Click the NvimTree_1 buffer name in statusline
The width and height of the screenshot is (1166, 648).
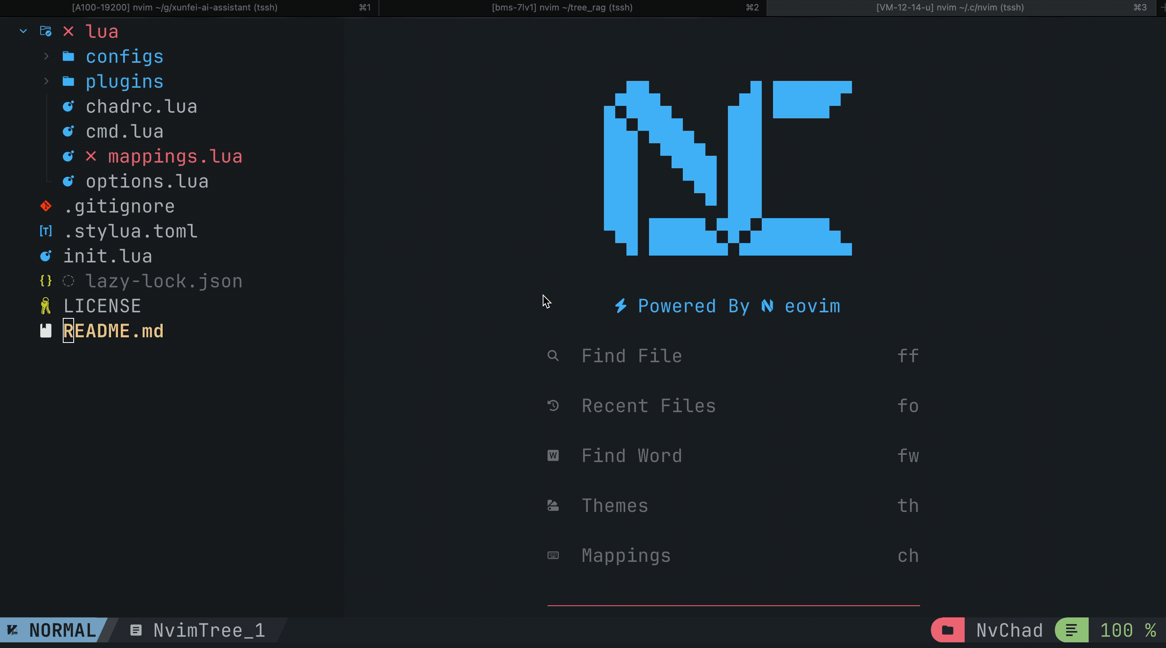coord(209,630)
